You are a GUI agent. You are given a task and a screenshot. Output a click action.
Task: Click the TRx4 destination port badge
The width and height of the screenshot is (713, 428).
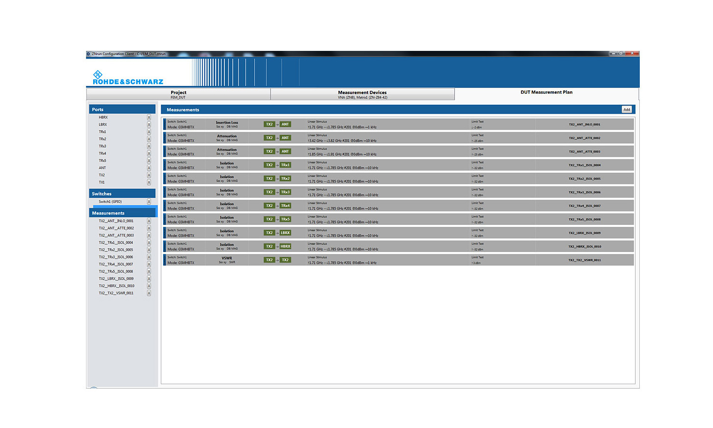click(x=285, y=206)
